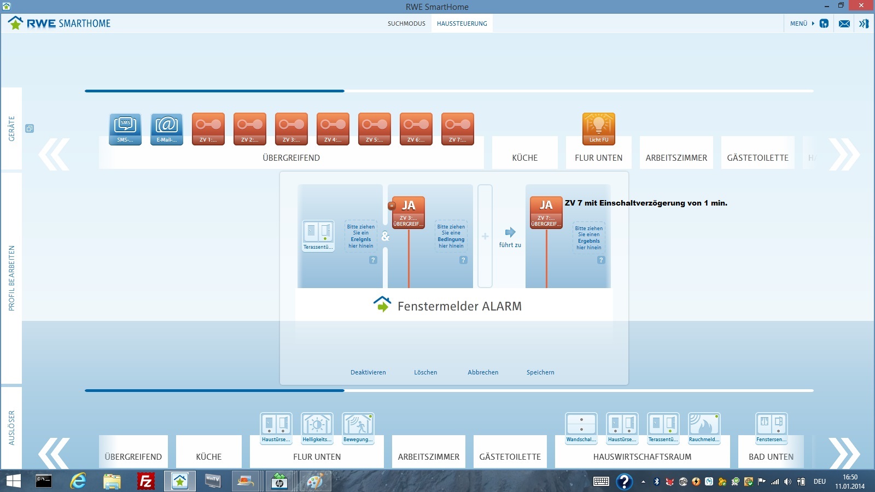This screenshot has width=875, height=492.
Task: Pick the ZV 1 state variable icon
Action: tap(208, 129)
